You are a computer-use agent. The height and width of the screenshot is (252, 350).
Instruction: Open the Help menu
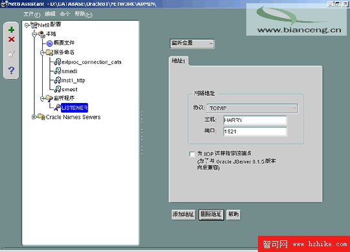click(x=83, y=14)
